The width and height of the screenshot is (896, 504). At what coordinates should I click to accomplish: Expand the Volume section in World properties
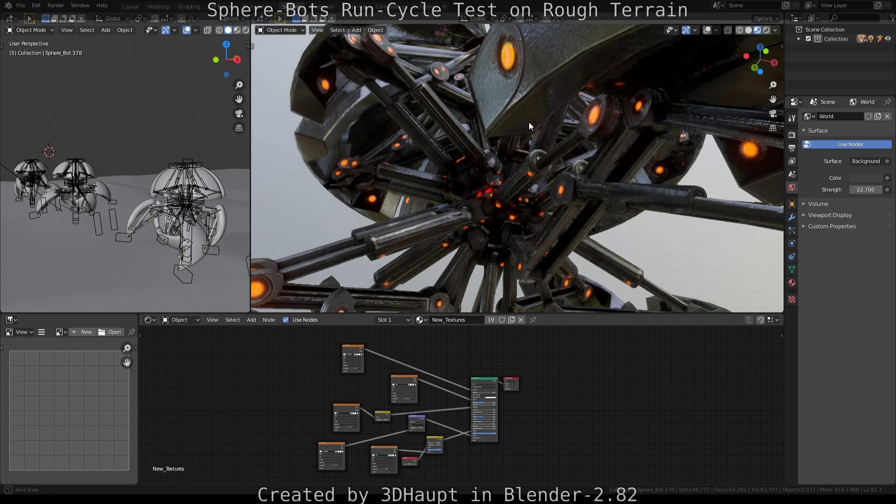coord(818,204)
